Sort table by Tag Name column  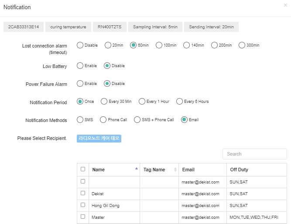click(159, 170)
